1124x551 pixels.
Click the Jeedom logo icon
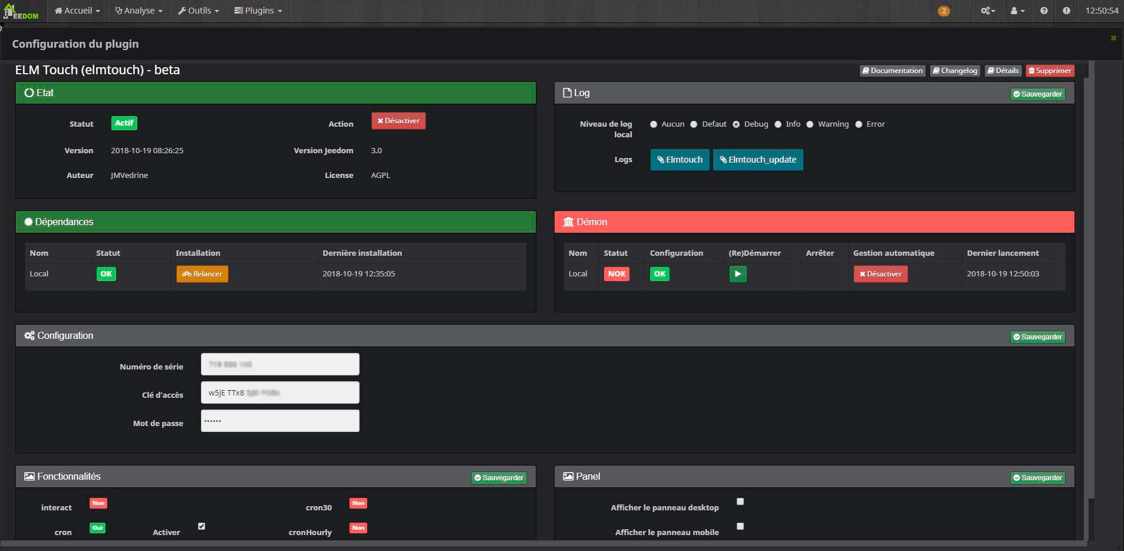point(21,11)
